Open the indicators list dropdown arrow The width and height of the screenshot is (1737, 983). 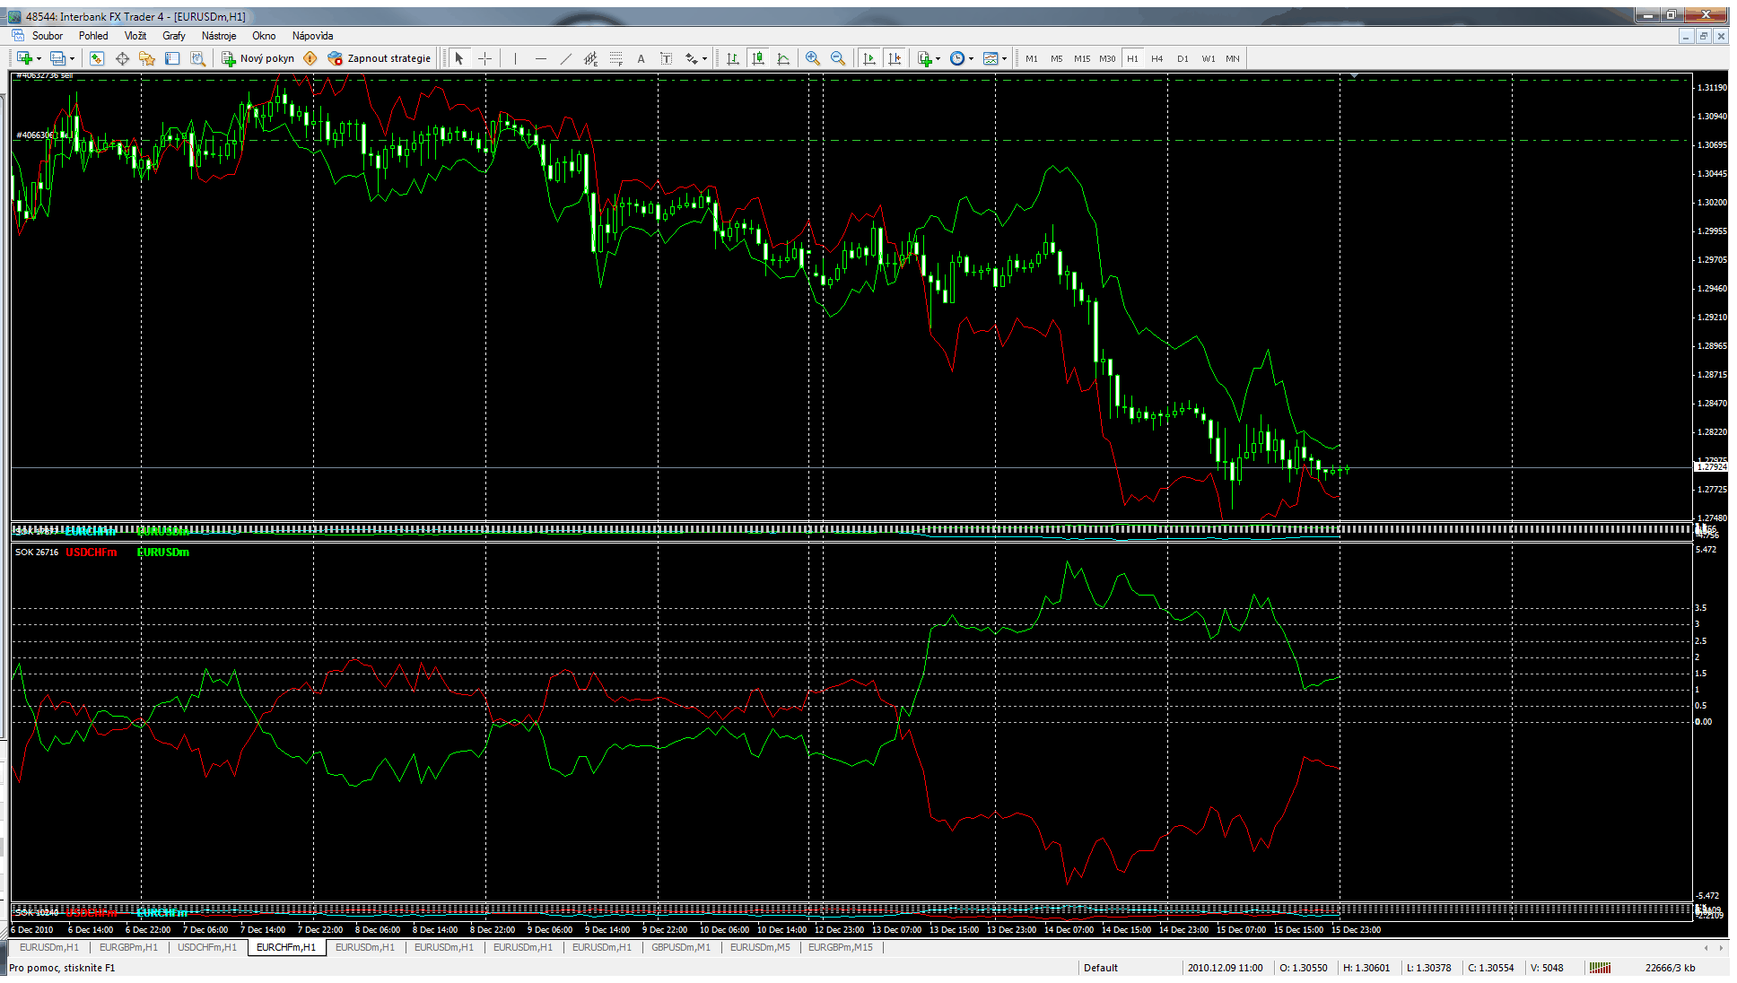tap(938, 58)
